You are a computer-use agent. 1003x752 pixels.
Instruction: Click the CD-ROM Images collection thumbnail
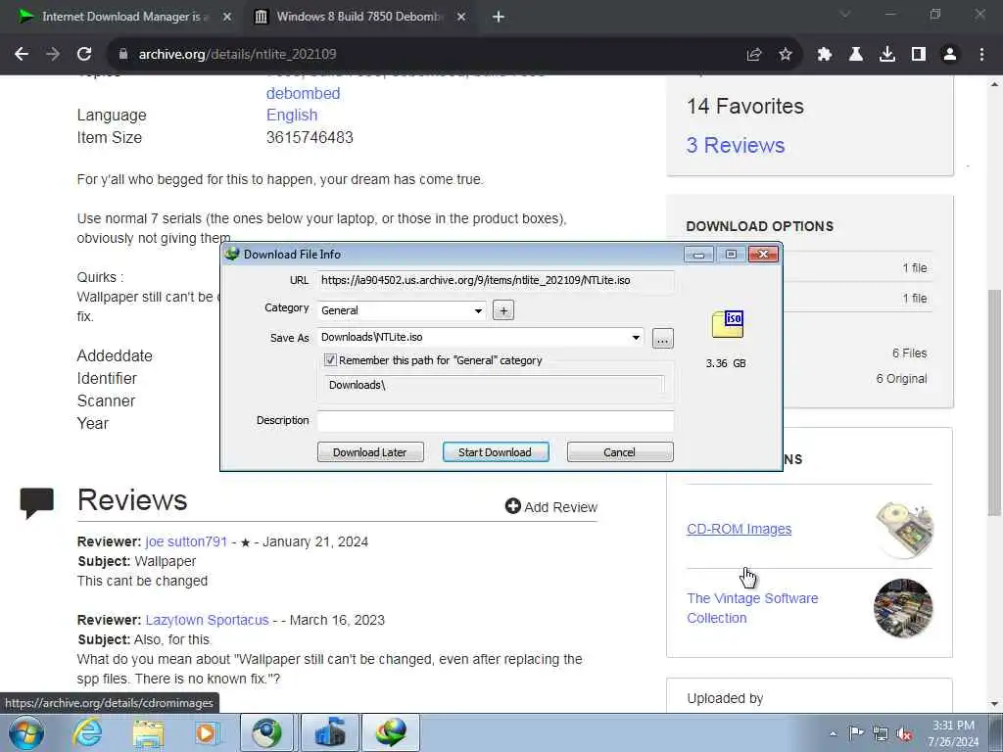(x=904, y=530)
